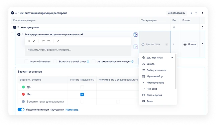The height and width of the screenshot is (125, 216).
Task: Click the Нет answer label
Action: (x=29, y=94)
